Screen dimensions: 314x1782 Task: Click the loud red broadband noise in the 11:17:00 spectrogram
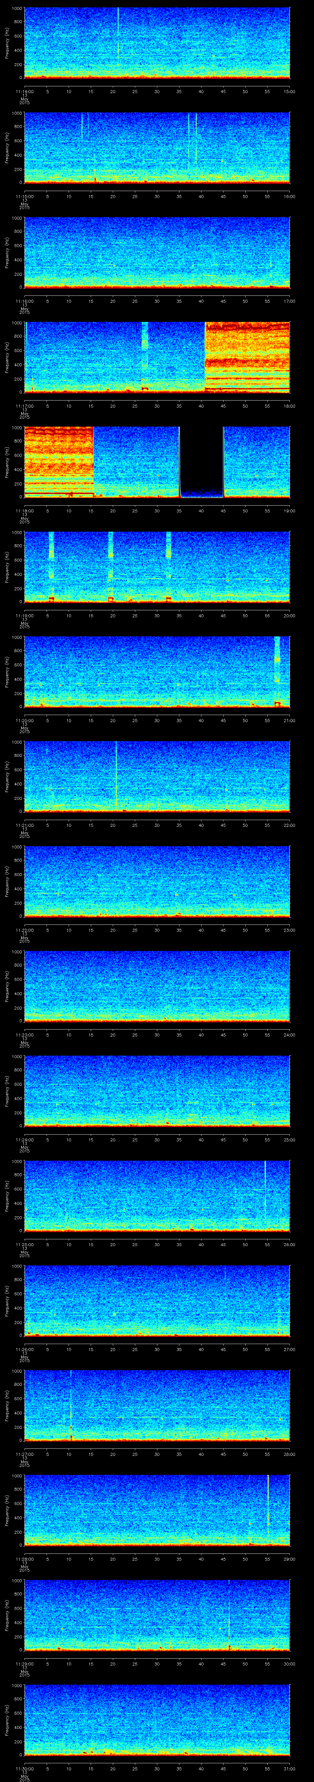[x=247, y=357]
